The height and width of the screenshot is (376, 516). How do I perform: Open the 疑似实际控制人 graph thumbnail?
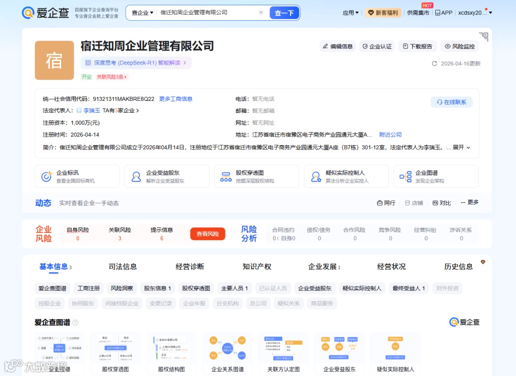(395, 353)
